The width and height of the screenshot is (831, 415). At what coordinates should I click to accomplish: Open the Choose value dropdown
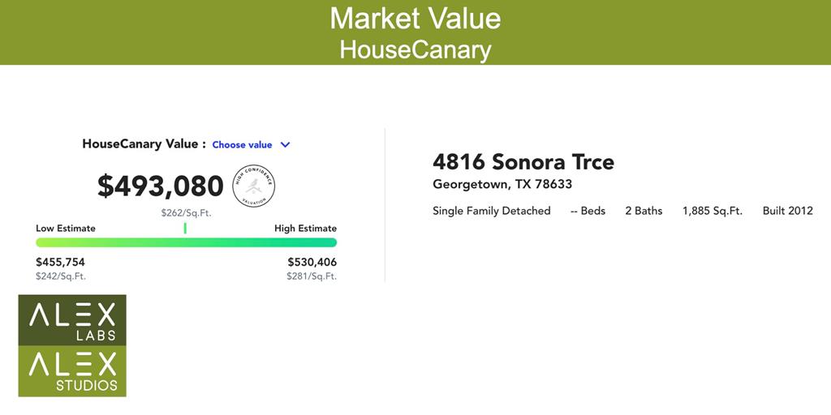(x=252, y=144)
